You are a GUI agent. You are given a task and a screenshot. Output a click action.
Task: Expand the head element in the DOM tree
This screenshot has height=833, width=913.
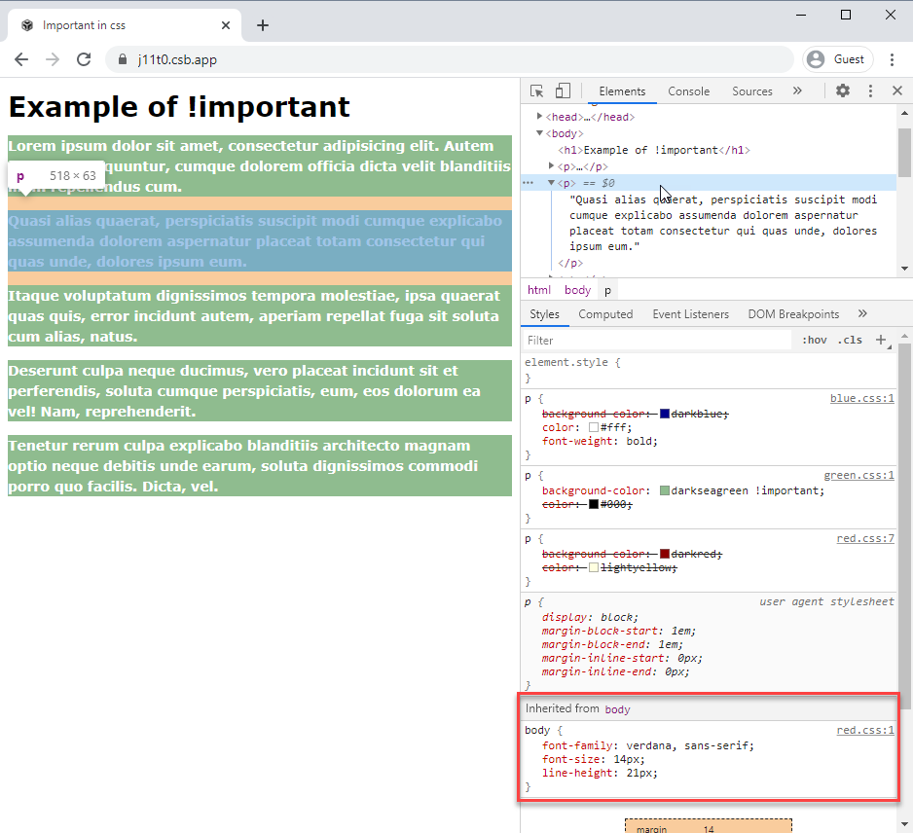click(538, 115)
